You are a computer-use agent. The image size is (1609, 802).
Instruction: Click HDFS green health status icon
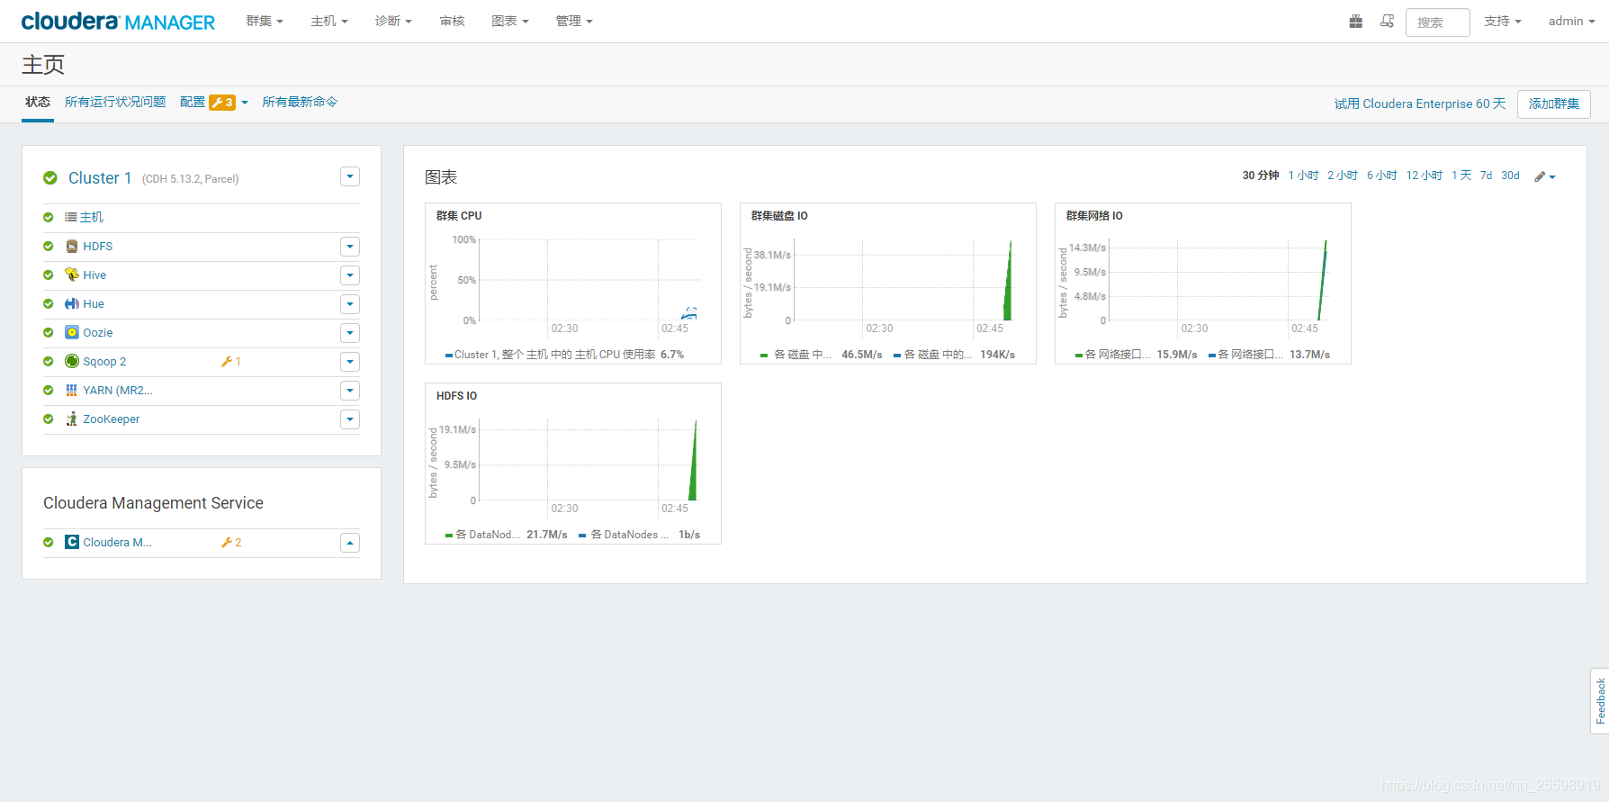(x=49, y=247)
